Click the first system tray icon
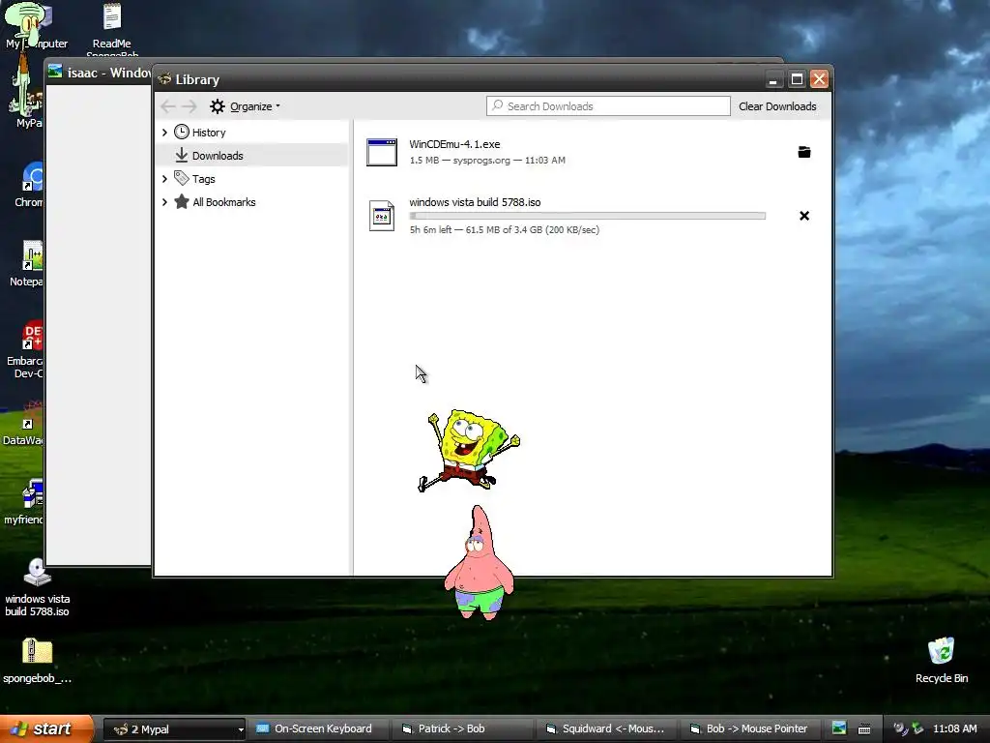 click(901, 728)
